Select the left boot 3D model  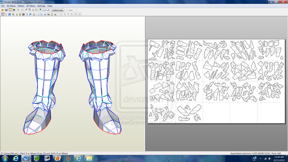click(44, 87)
